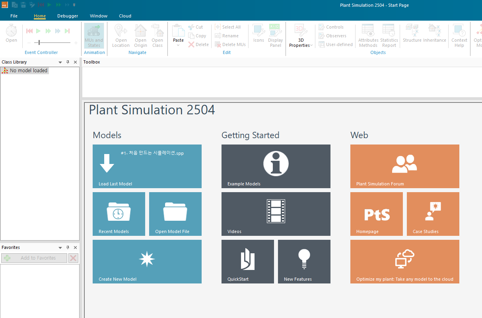Click the close model icon in title bar

15,5
